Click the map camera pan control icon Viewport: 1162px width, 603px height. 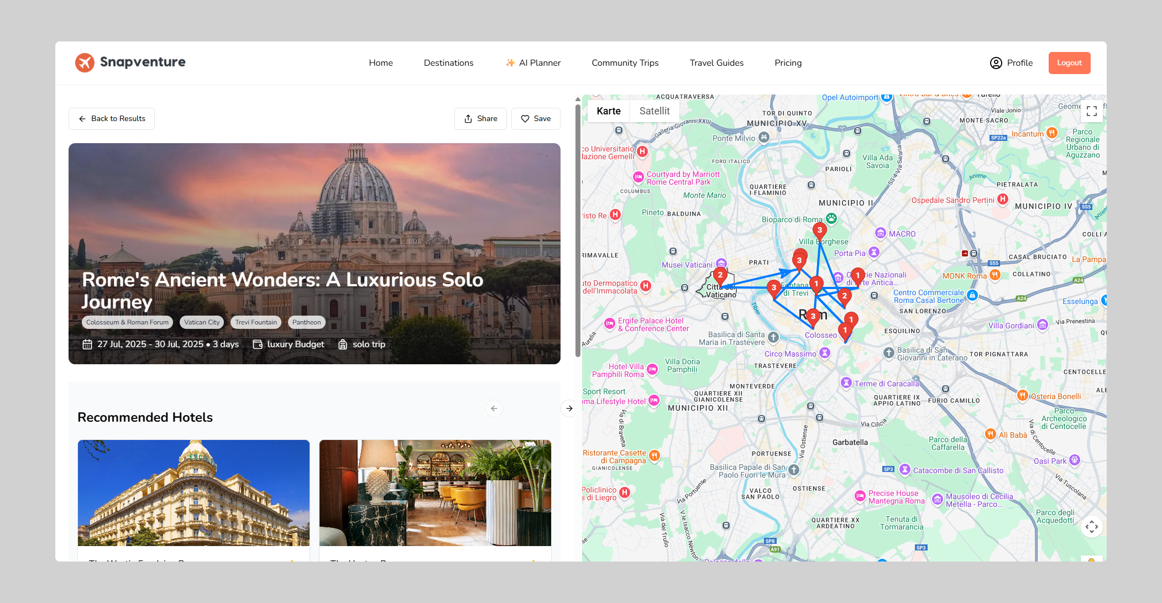tap(1091, 527)
